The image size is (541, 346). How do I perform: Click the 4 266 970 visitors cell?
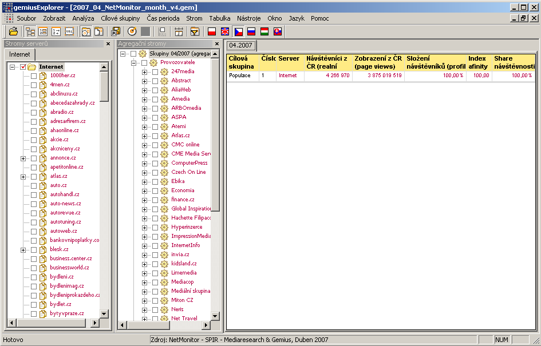pos(328,75)
